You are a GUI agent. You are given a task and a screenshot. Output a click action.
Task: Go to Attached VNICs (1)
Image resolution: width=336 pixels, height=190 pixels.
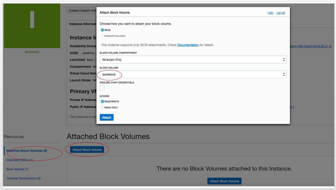pos(19,160)
